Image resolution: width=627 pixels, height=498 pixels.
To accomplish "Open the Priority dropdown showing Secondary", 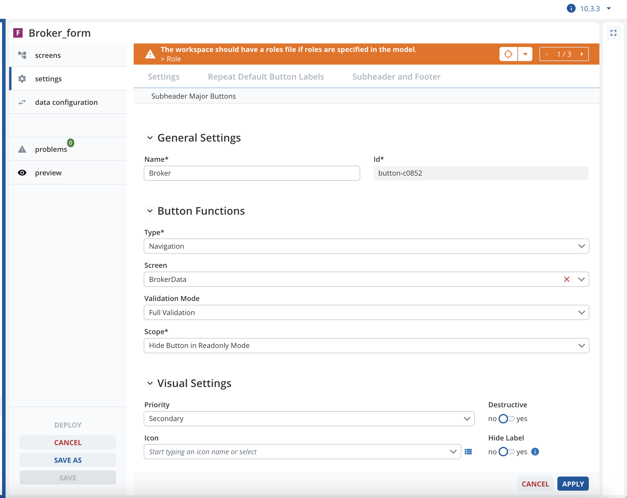I will 309,419.
